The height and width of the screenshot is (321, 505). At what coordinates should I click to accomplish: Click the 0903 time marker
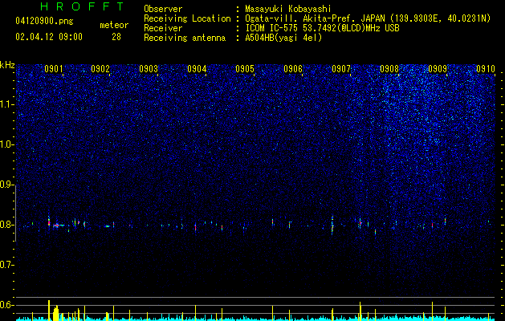(149, 69)
